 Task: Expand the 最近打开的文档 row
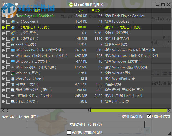coord(4,90)
